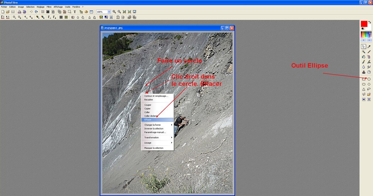Select the Clone Stamp tool
This screenshot has height=196, width=373.
(364, 72)
